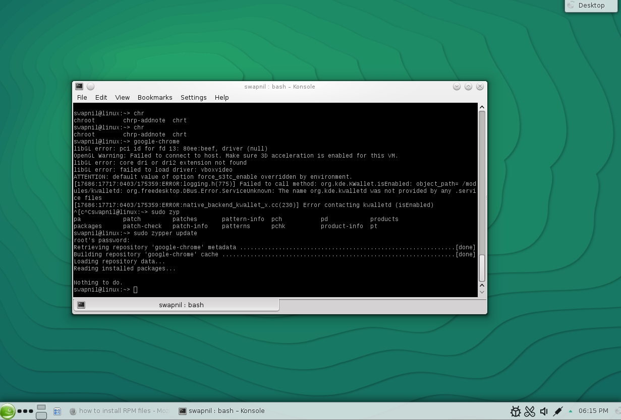Click scroll-up arrow of Konsole scrollbar

pos(482,107)
